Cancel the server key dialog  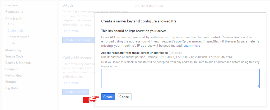[x=124, y=97]
